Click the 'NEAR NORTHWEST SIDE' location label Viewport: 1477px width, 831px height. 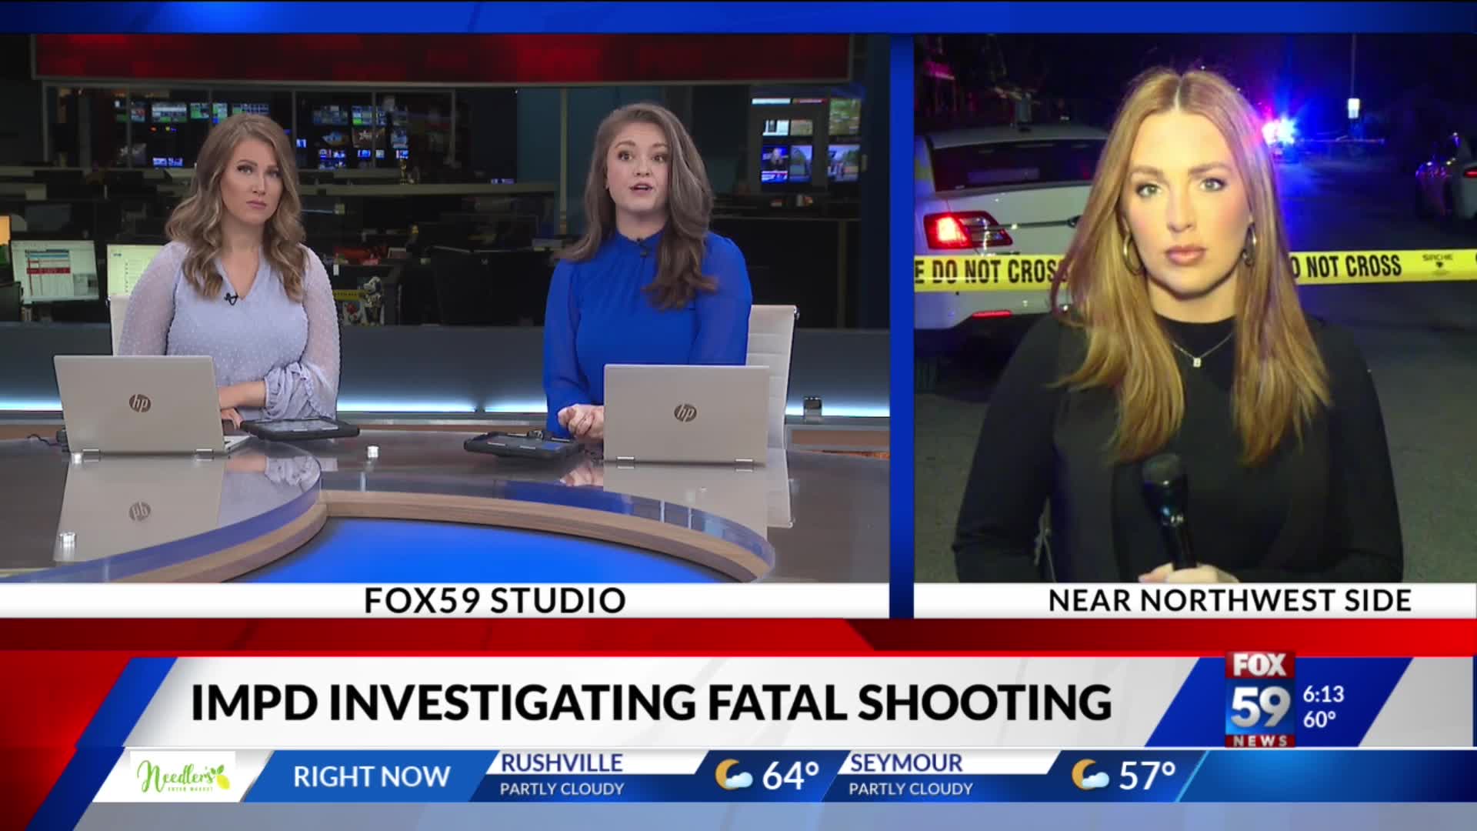(x=1230, y=601)
